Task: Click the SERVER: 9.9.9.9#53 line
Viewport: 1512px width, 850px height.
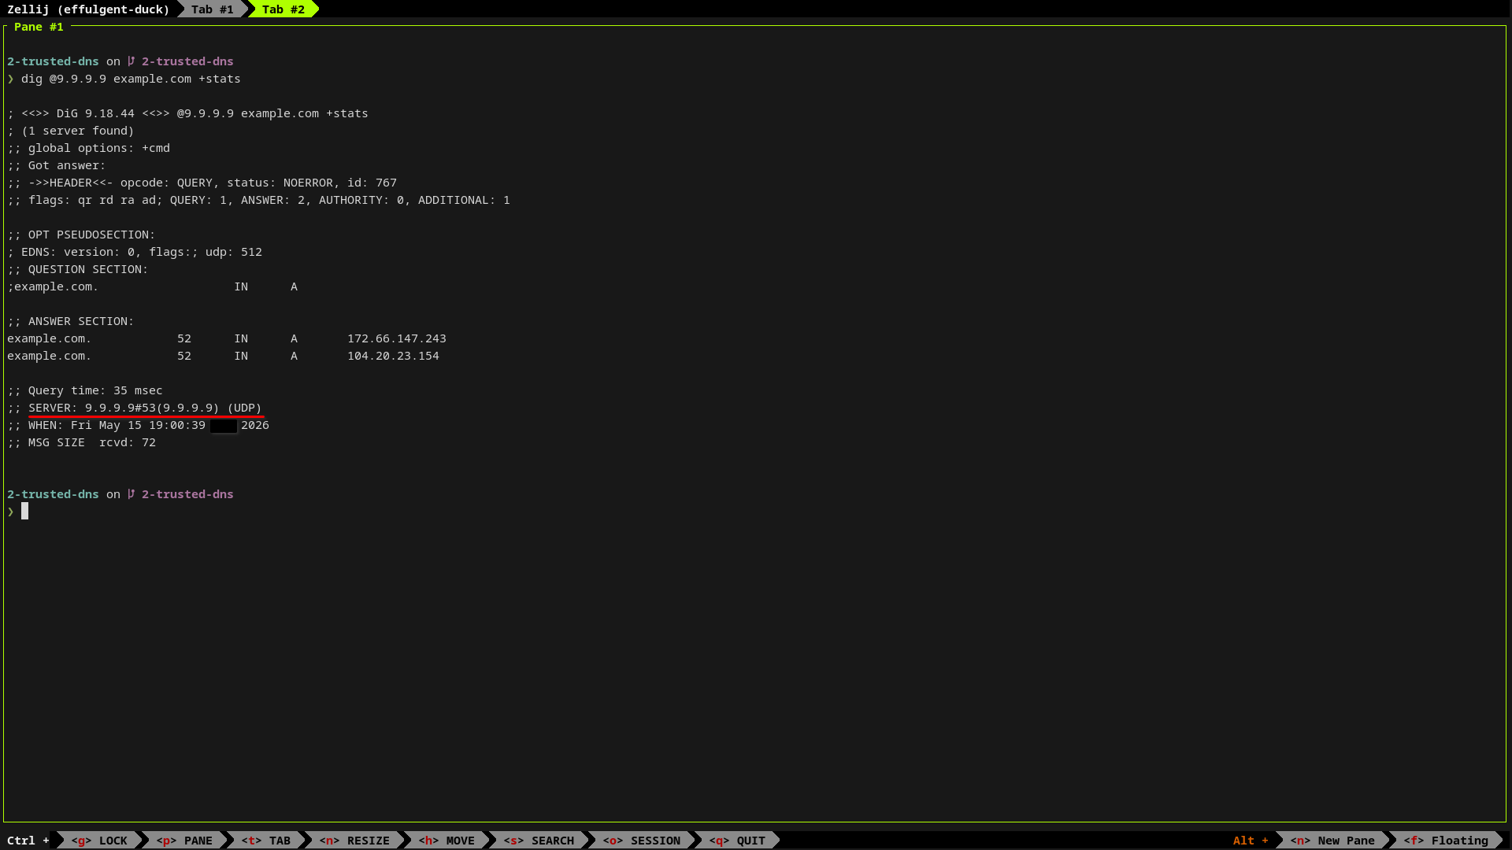Action: coord(135,408)
